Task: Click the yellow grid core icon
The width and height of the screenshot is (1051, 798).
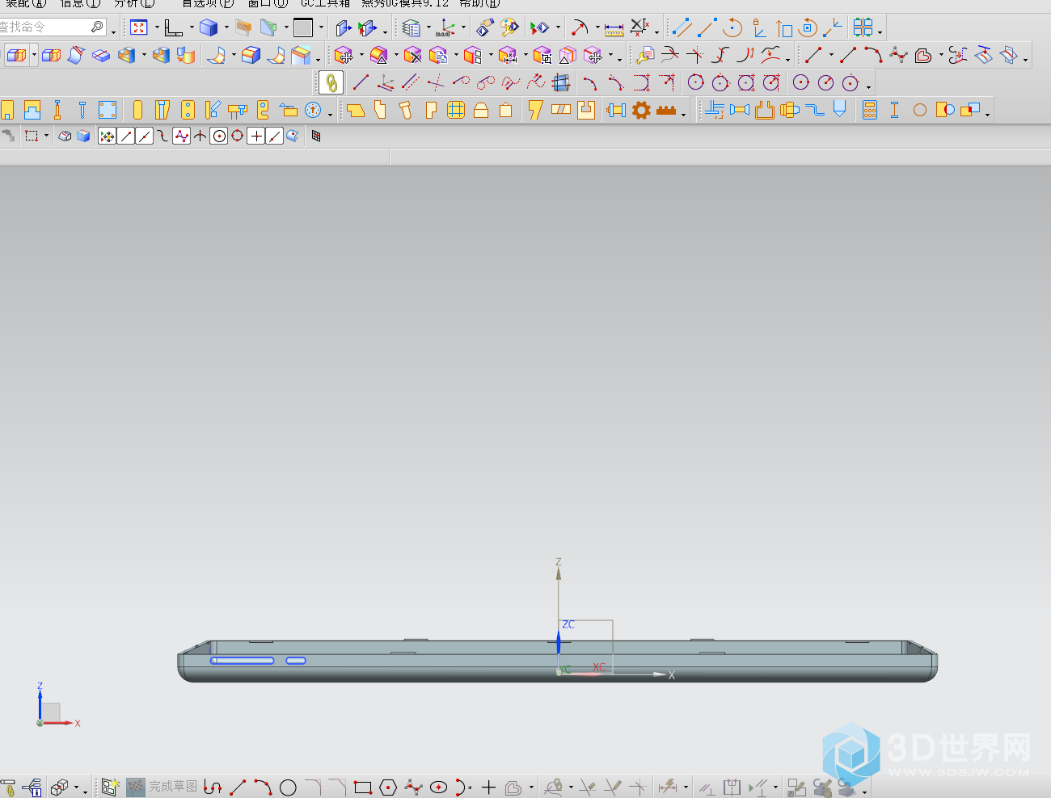Action: point(456,110)
